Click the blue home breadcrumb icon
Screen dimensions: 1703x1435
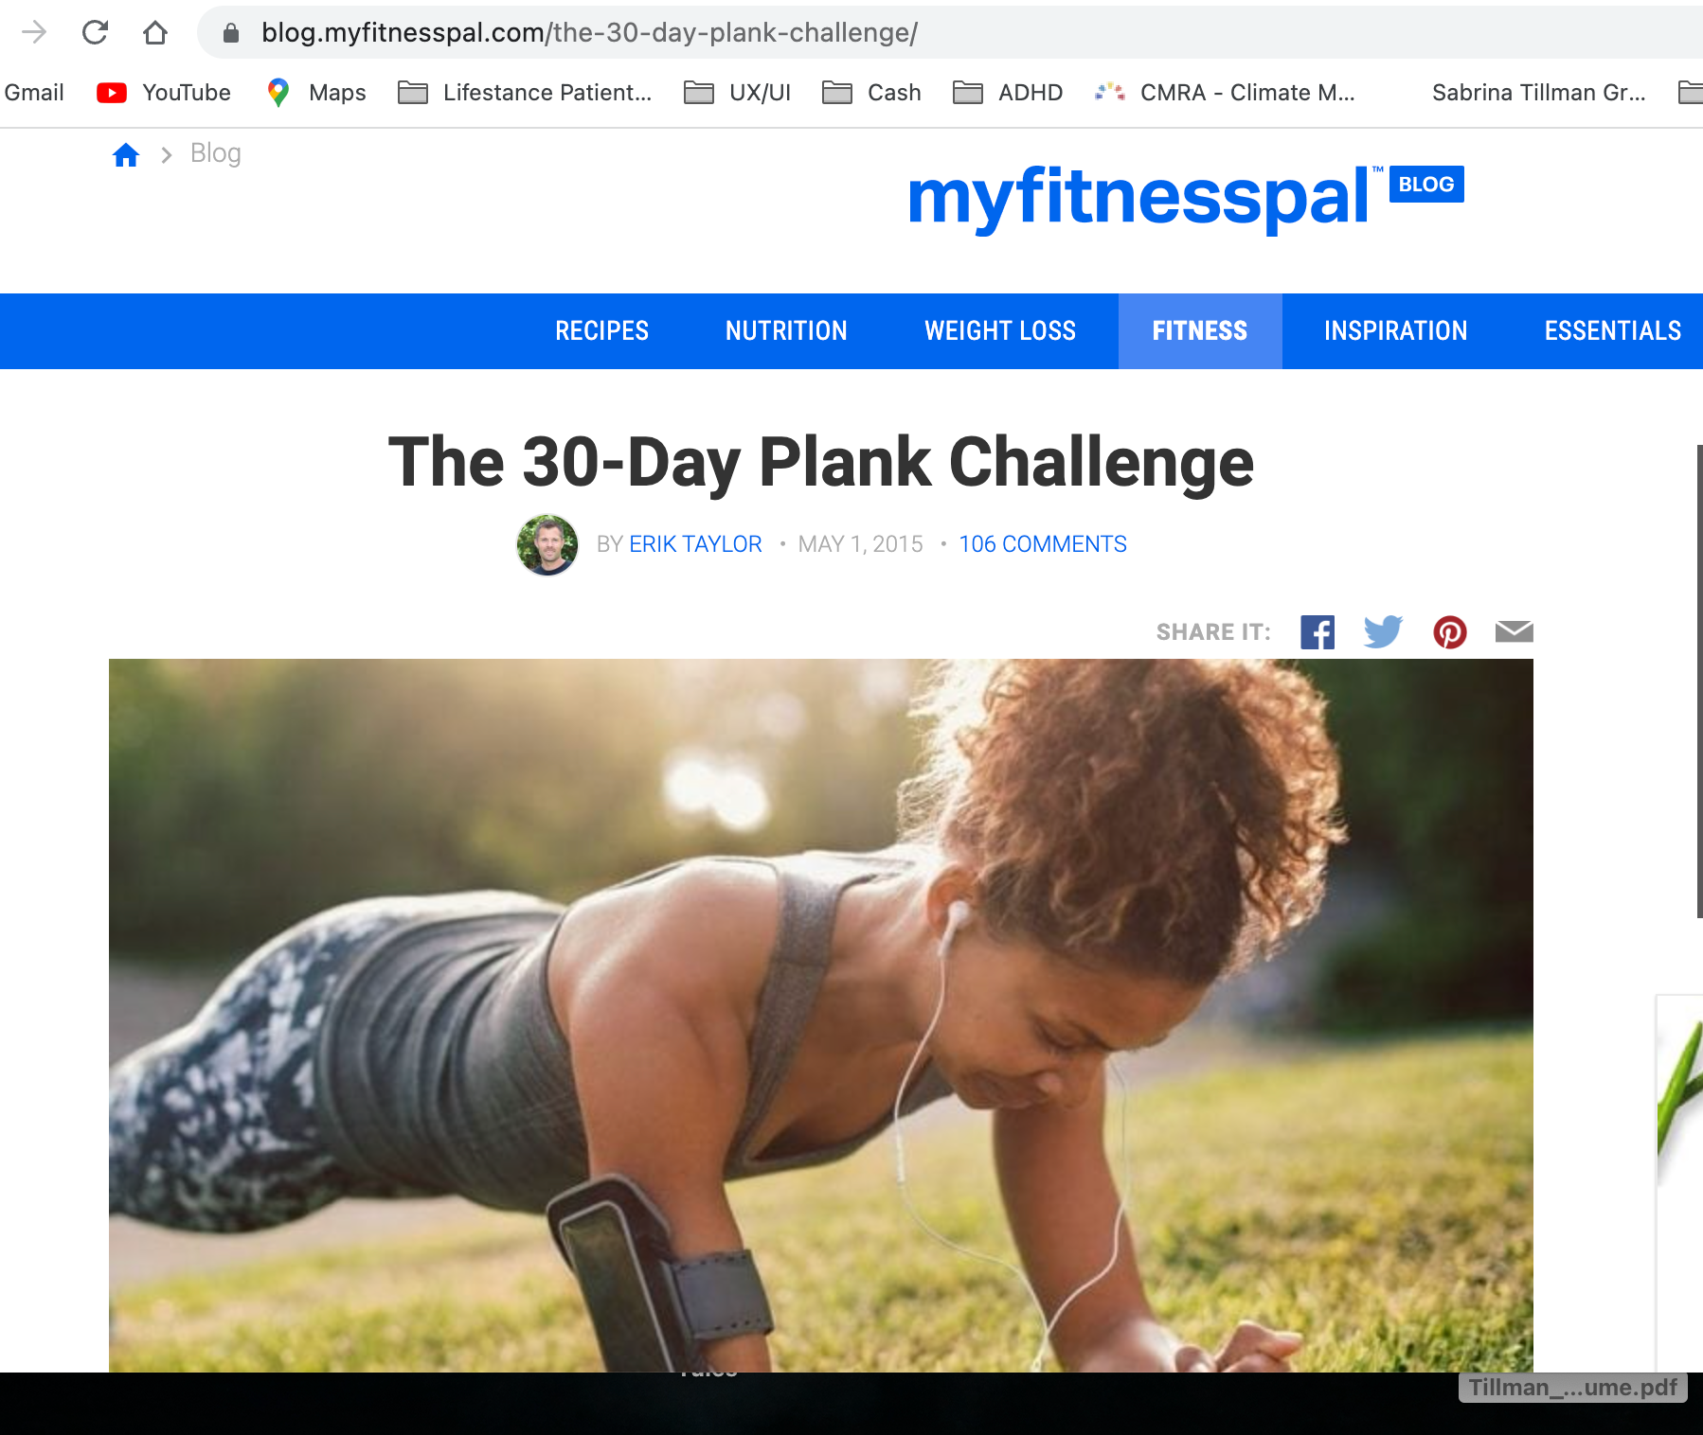(x=126, y=154)
